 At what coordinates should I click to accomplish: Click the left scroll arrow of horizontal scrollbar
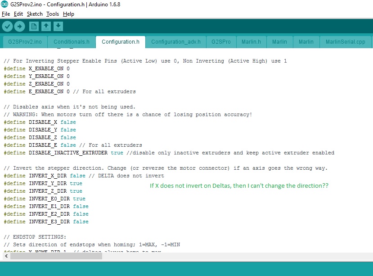(x=5, y=256)
